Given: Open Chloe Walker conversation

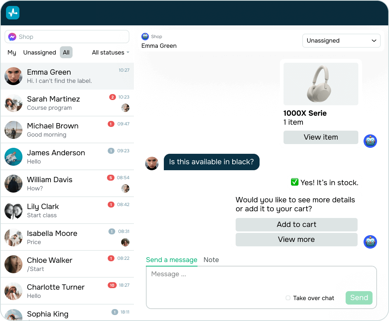Looking at the screenshot, I should click(67, 264).
